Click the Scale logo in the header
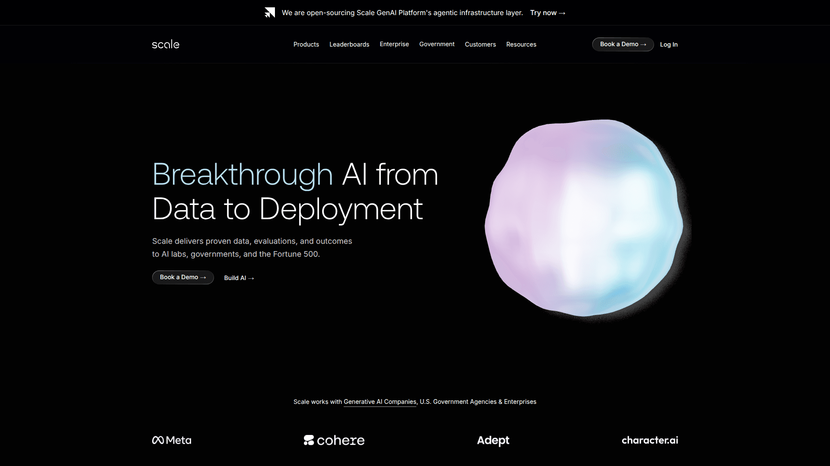The height and width of the screenshot is (466, 830). click(165, 44)
